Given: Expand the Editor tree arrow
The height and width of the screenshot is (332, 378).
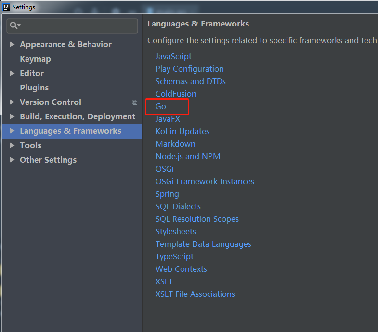Looking at the screenshot, I should [12, 73].
